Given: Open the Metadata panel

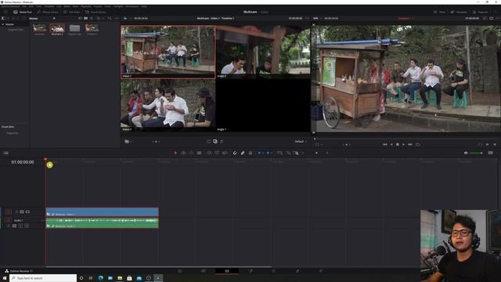Looking at the screenshot, I should [x=459, y=12].
